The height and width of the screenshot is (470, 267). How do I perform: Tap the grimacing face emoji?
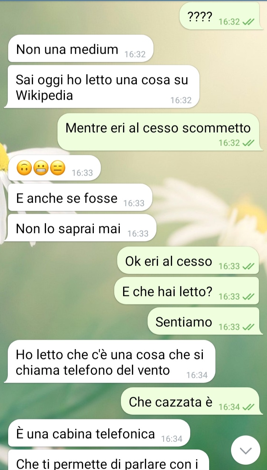40,168
